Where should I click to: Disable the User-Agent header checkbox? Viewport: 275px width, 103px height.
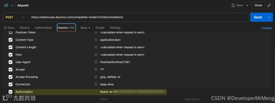pos(10,62)
